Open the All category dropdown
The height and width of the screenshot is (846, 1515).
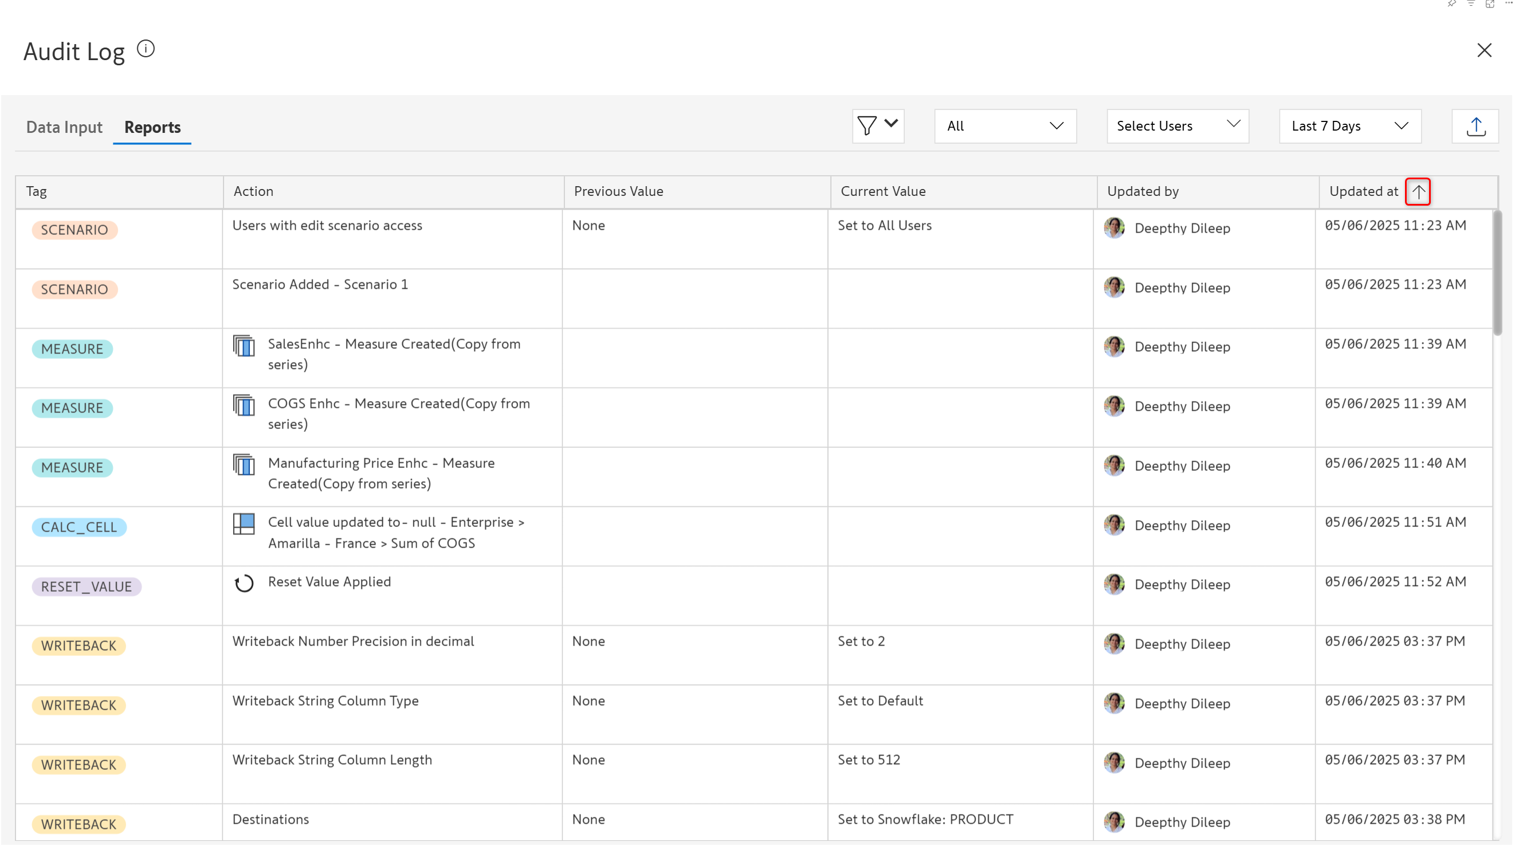pyautogui.click(x=1005, y=127)
